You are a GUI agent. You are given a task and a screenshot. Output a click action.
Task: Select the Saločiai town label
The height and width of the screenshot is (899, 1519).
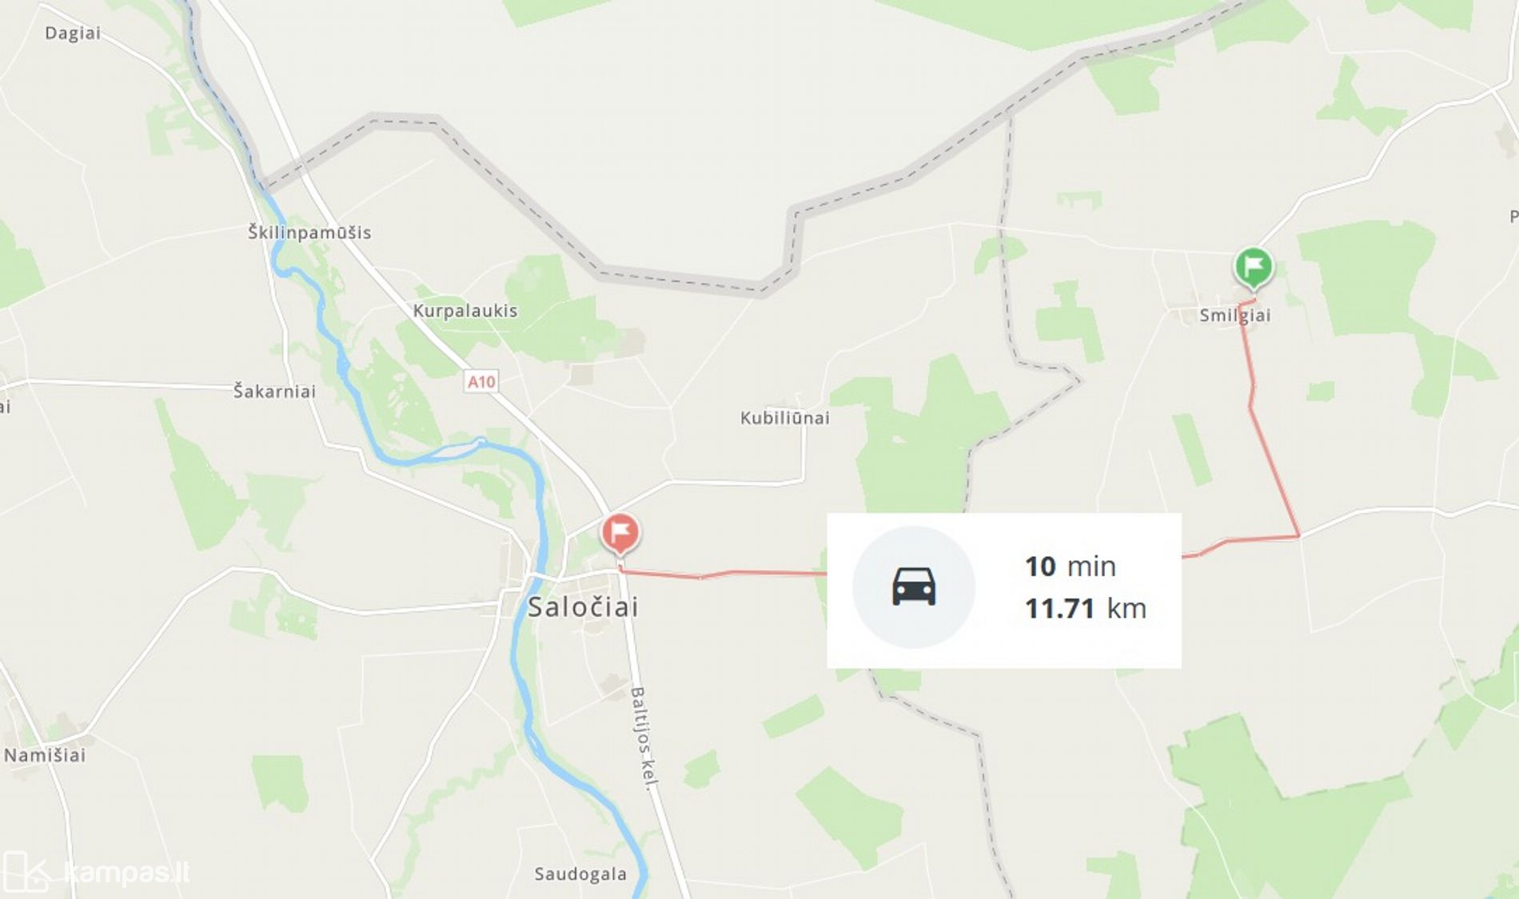point(584,607)
